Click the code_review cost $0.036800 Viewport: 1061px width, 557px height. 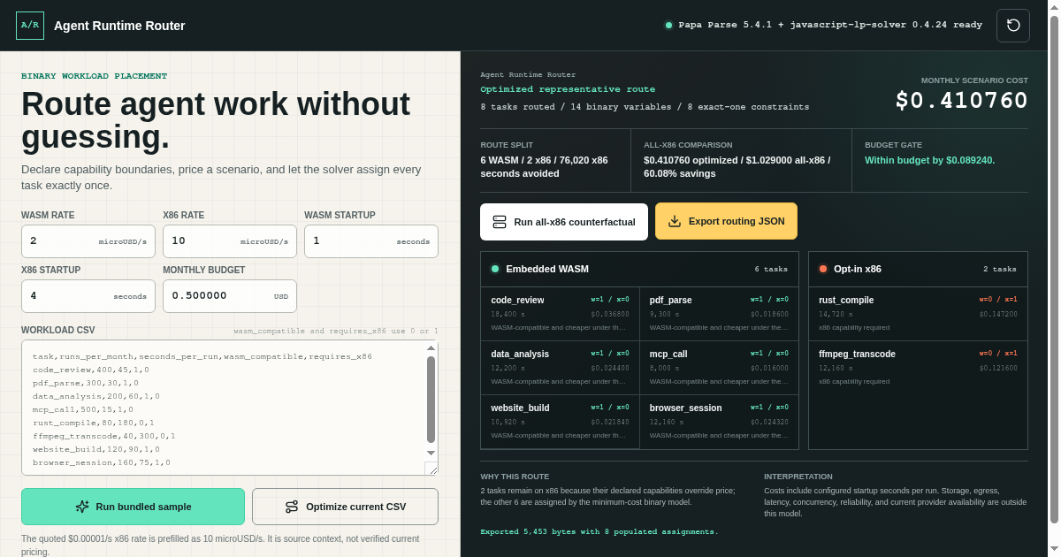(610, 314)
